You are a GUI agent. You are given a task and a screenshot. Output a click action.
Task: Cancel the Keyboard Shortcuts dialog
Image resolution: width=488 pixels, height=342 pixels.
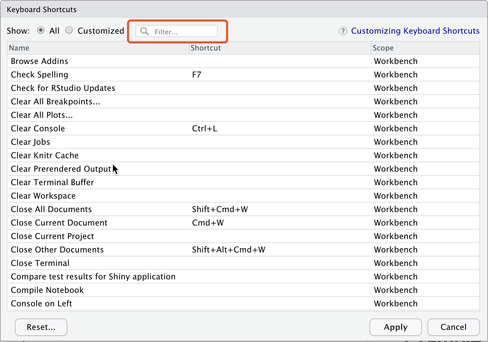coord(453,327)
